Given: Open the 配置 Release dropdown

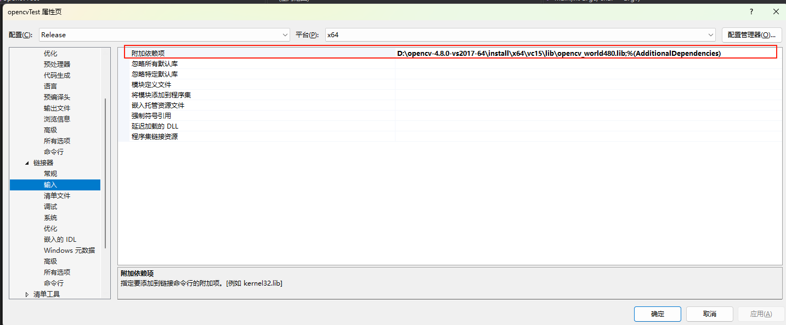Looking at the screenshot, I should [x=285, y=34].
